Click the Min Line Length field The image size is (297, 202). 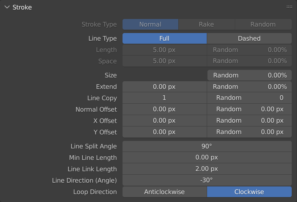click(x=207, y=158)
